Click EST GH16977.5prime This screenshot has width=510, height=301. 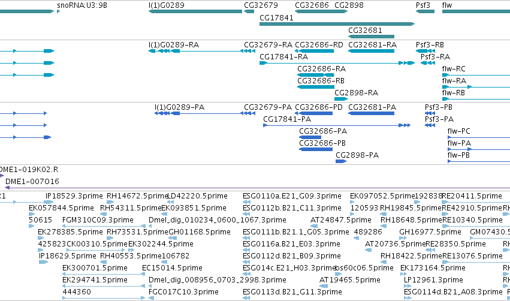(x=430, y=232)
